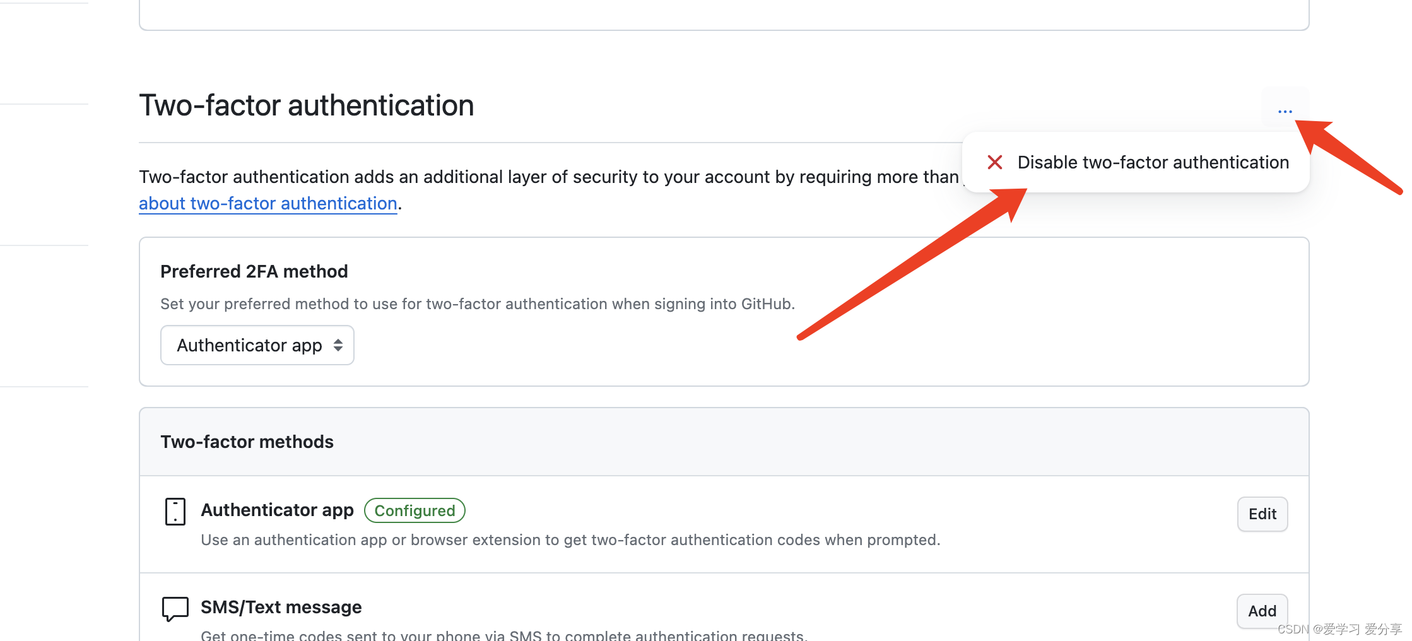Click the SMS speech bubble icon

175,609
